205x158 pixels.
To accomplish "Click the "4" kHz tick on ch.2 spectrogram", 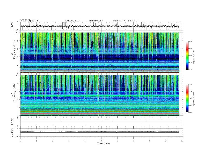I will coord(18,100).
